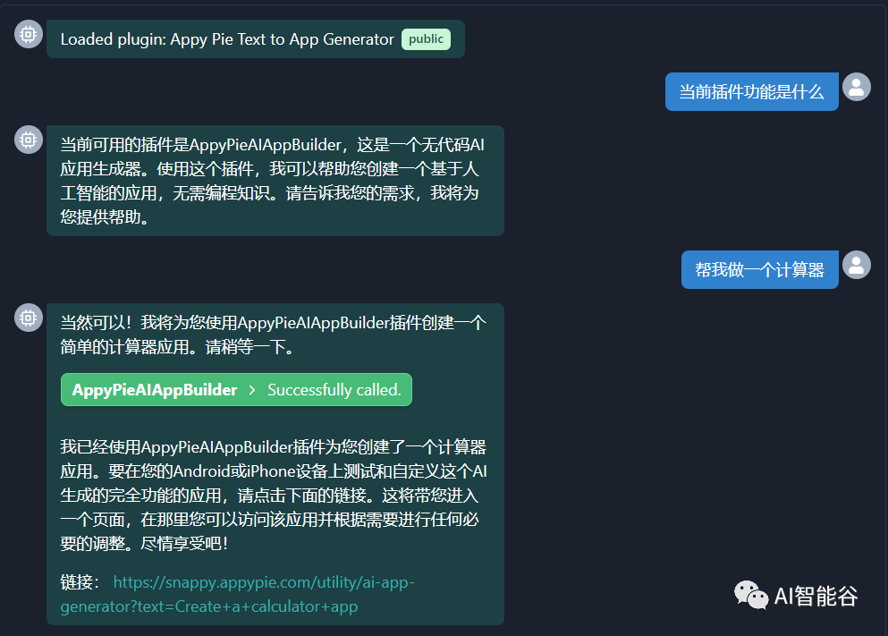Screen dimensions: 888x636
Task: Click bot avatar beside the '当然可以' reply
Action: (x=29, y=318)
